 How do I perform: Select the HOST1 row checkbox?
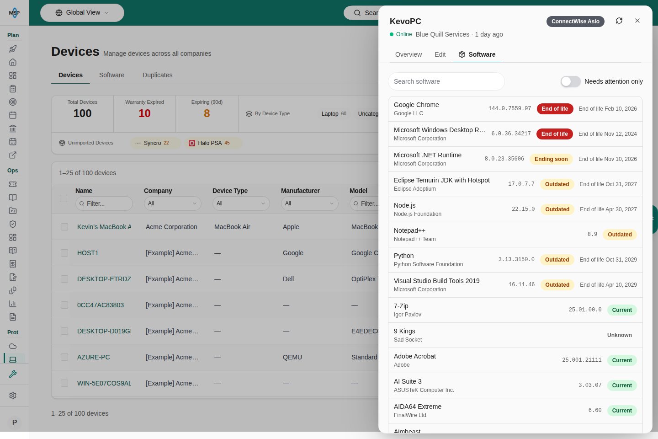[x=64, y=253]
